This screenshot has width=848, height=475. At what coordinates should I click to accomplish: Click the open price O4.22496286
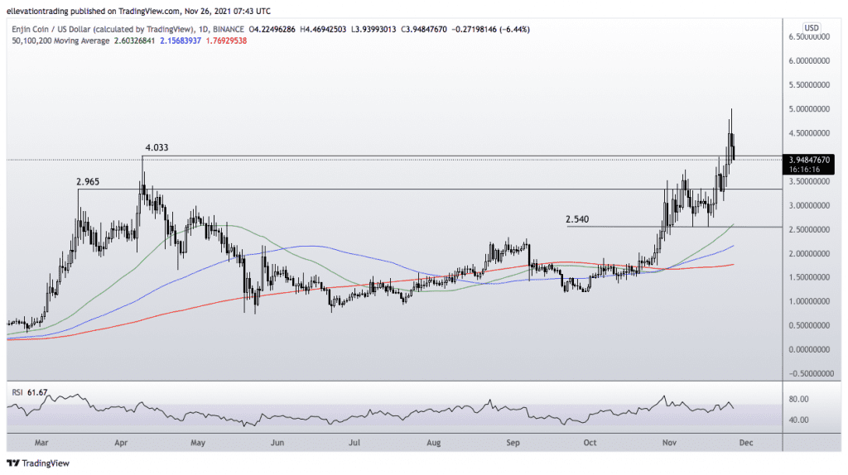pyautogui.click(x=272, y=29)
